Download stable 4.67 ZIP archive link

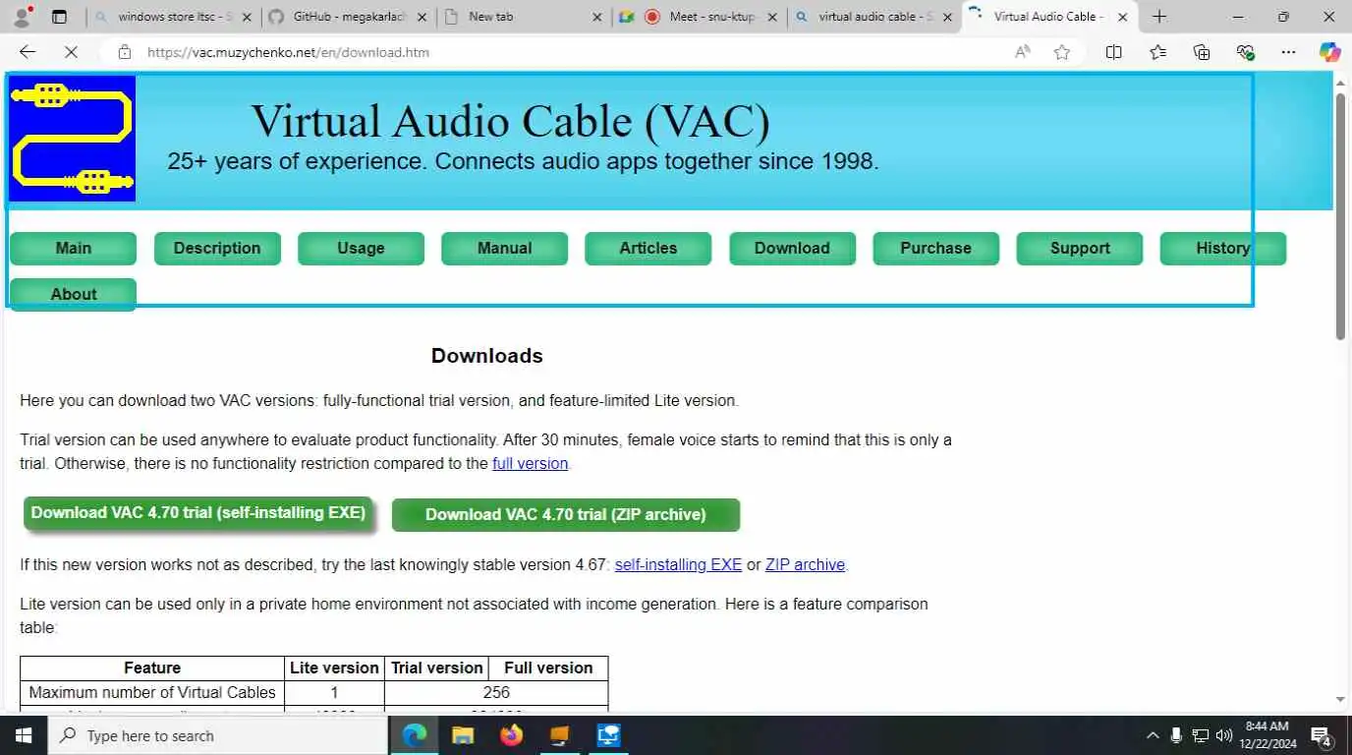805,564
